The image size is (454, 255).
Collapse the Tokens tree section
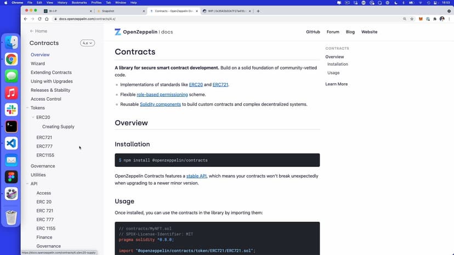pyautogui.click(x=27, y=108)
